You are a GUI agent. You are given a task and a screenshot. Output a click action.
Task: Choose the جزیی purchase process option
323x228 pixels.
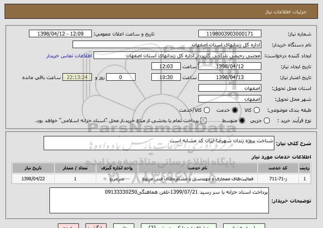point(266,120)
